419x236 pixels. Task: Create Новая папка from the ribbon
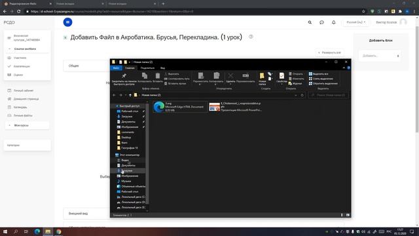pos(262,79)
